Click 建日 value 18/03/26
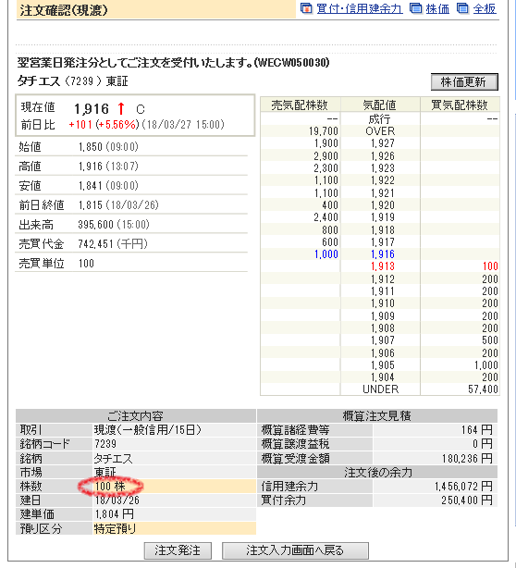The image size is (516, 568). click(117, 500)
